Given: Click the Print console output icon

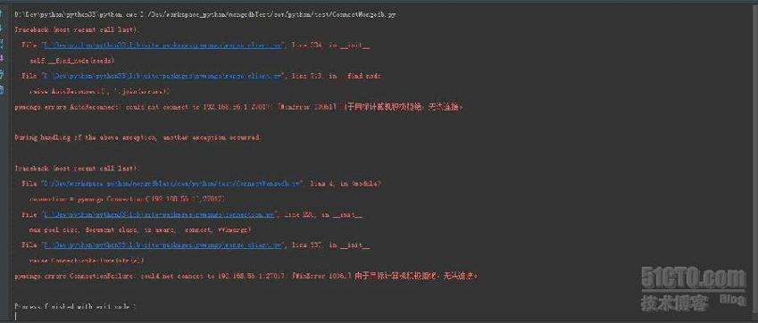Looking at the screenshot, I should (2, 74).
